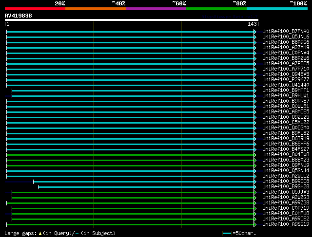Select the UniRef100_B4FSZ7 label

[286, 149]
